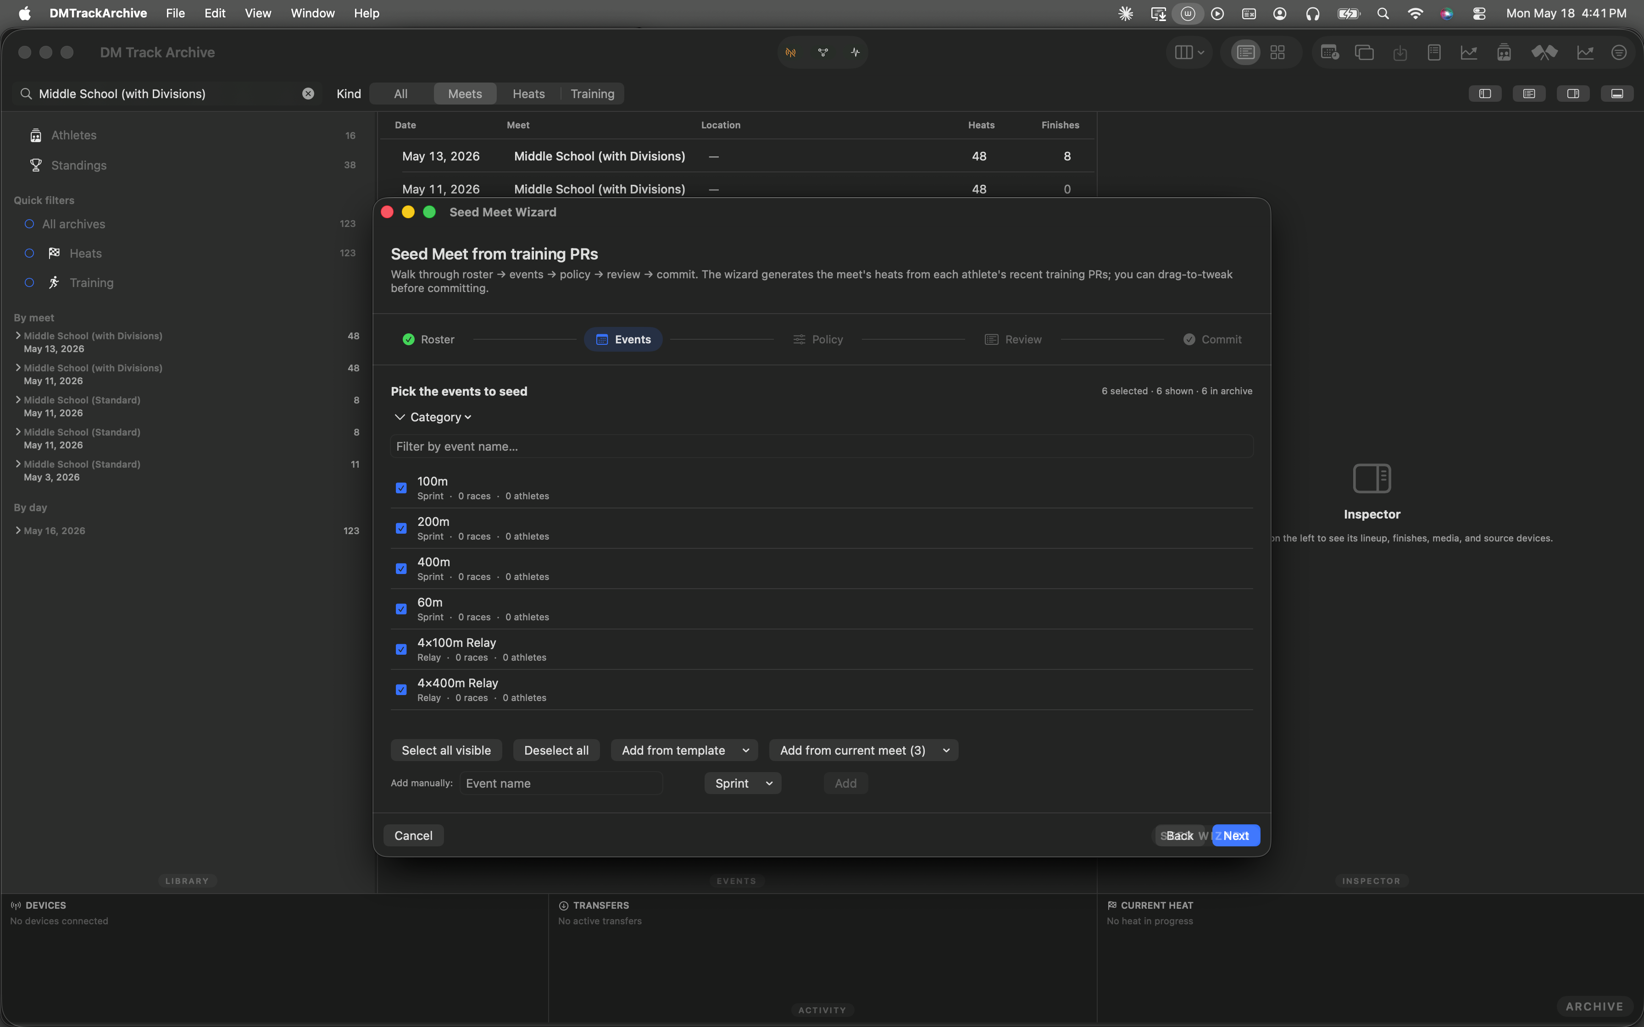Image resolution: width=1644 pixels, height=1027 pixels.
Task: Click the Add manual event button
Action: [845, 783]
